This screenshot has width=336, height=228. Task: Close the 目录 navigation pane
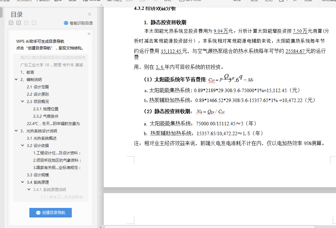tap(90, 14)
